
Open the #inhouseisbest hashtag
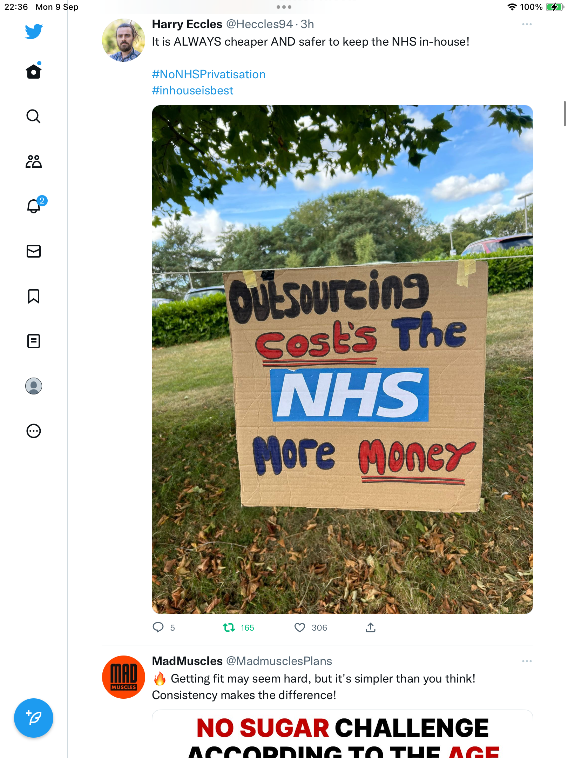[x=192, y=91]
